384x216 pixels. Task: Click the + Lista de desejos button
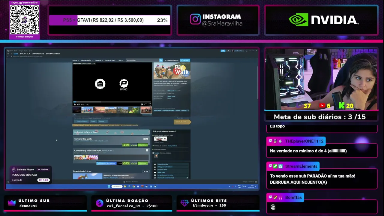(x=82, y=121)
